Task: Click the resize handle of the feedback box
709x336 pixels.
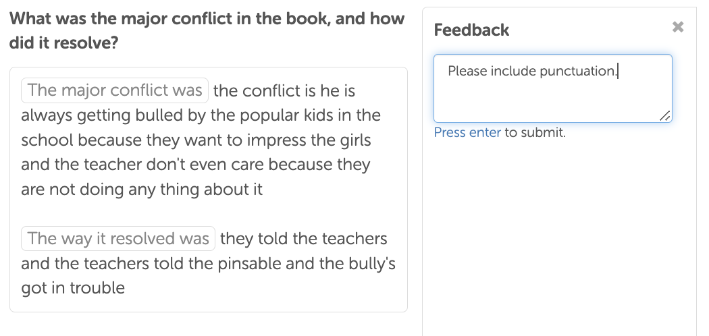Action: click(x=665, y=116)
